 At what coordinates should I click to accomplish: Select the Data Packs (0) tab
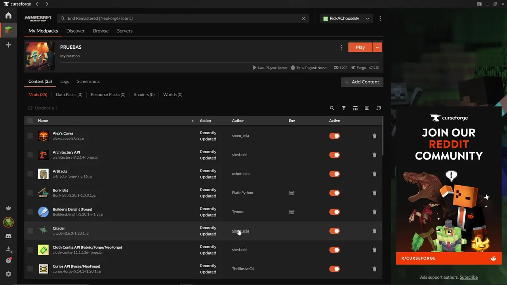coord(69,95)
